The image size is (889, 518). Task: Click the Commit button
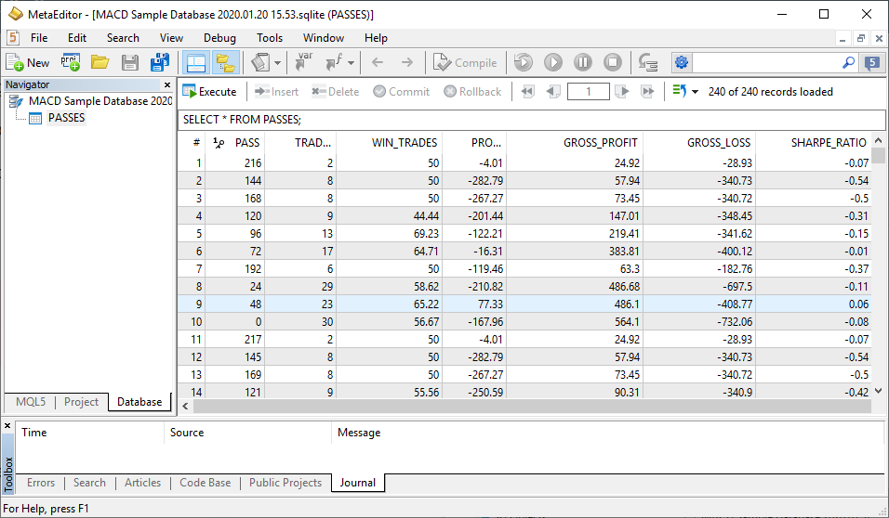402,92
